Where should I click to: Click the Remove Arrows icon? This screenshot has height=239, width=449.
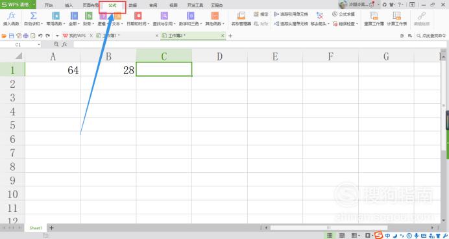click(320, 16)
